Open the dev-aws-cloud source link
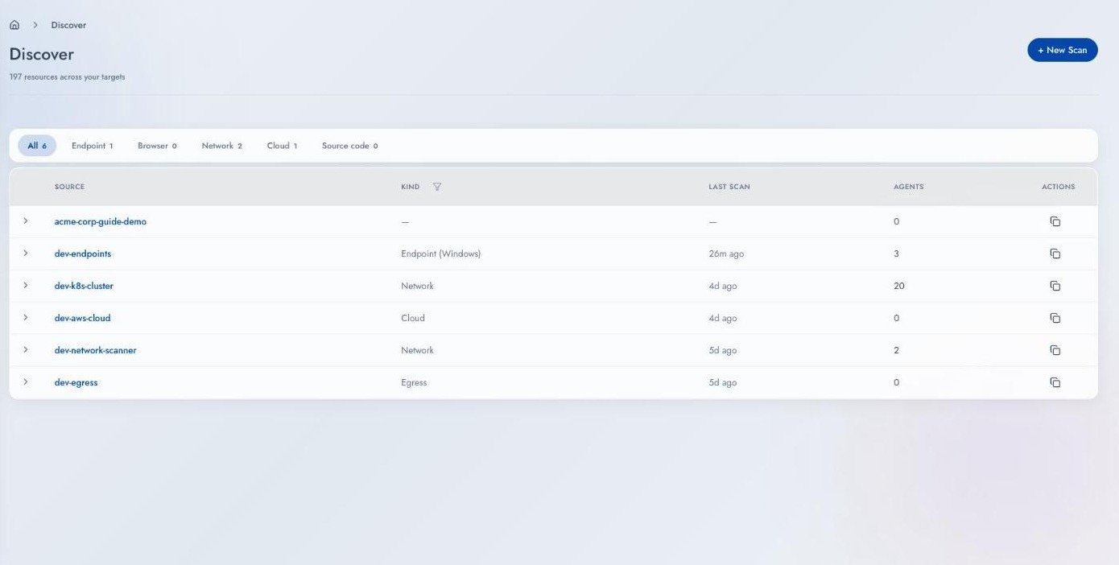 pos(82,318)
